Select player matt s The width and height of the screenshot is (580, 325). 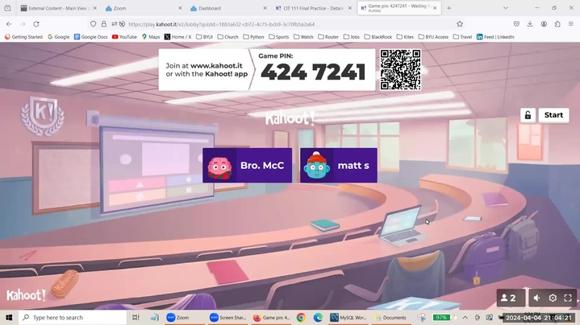point(338,166)
